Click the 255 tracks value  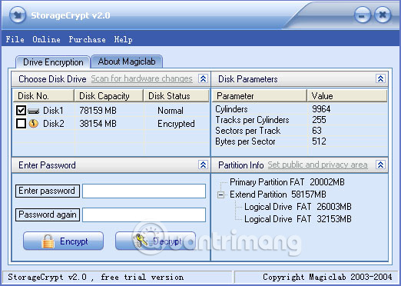319,120
